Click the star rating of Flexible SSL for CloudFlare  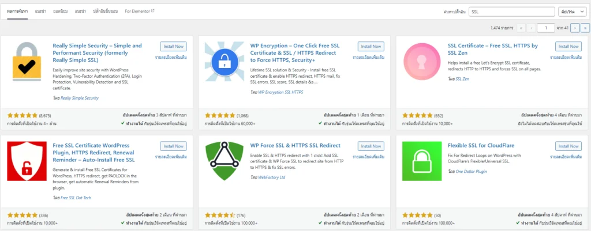point(417,215)
